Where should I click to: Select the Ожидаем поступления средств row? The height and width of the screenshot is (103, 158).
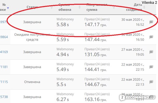(78, 37)
